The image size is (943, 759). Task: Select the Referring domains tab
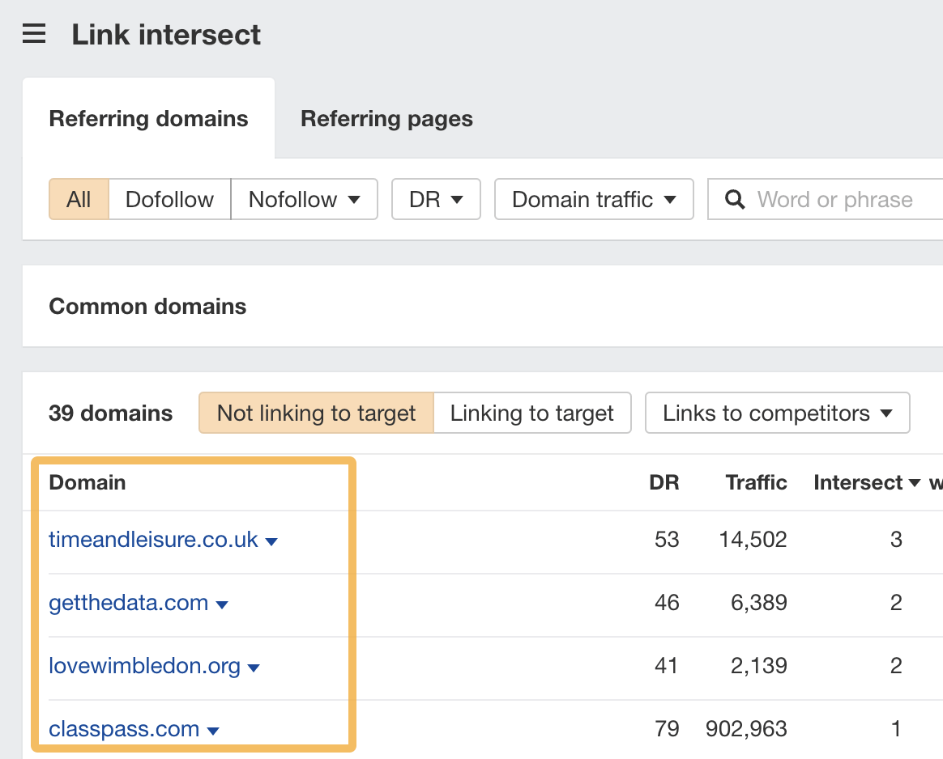148,118
